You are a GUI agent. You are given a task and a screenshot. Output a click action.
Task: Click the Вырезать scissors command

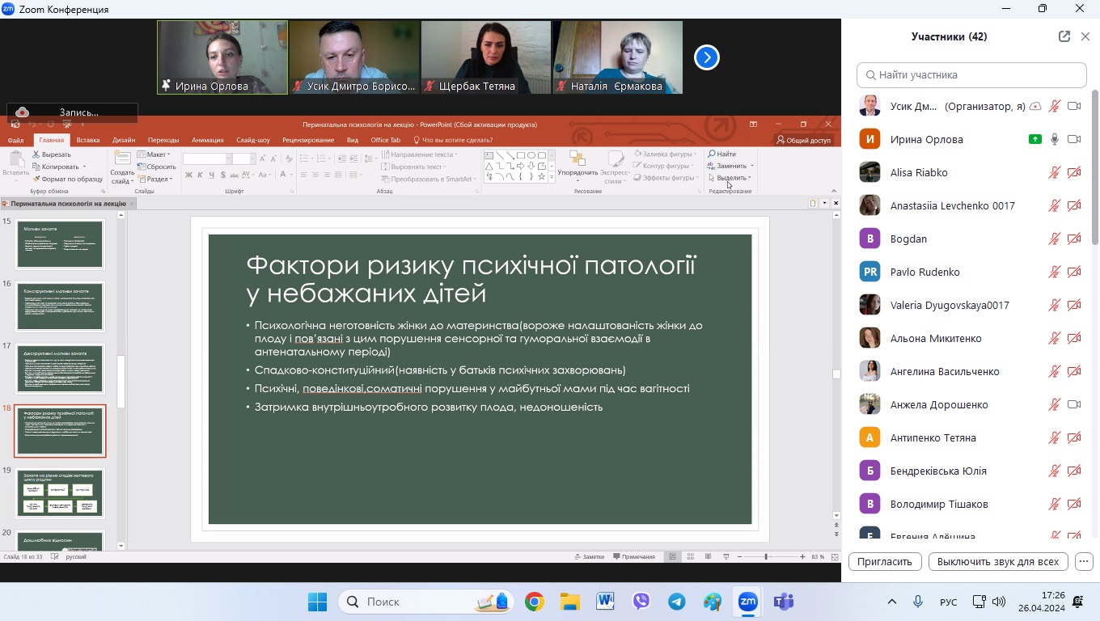point(52,154)
